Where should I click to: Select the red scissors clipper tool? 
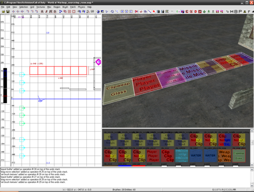point(136,12)
